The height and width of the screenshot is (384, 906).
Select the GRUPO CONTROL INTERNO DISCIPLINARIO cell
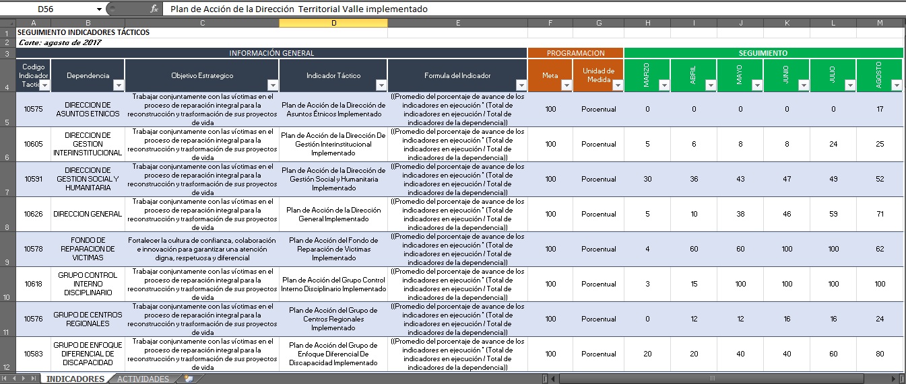coord(88,284)
